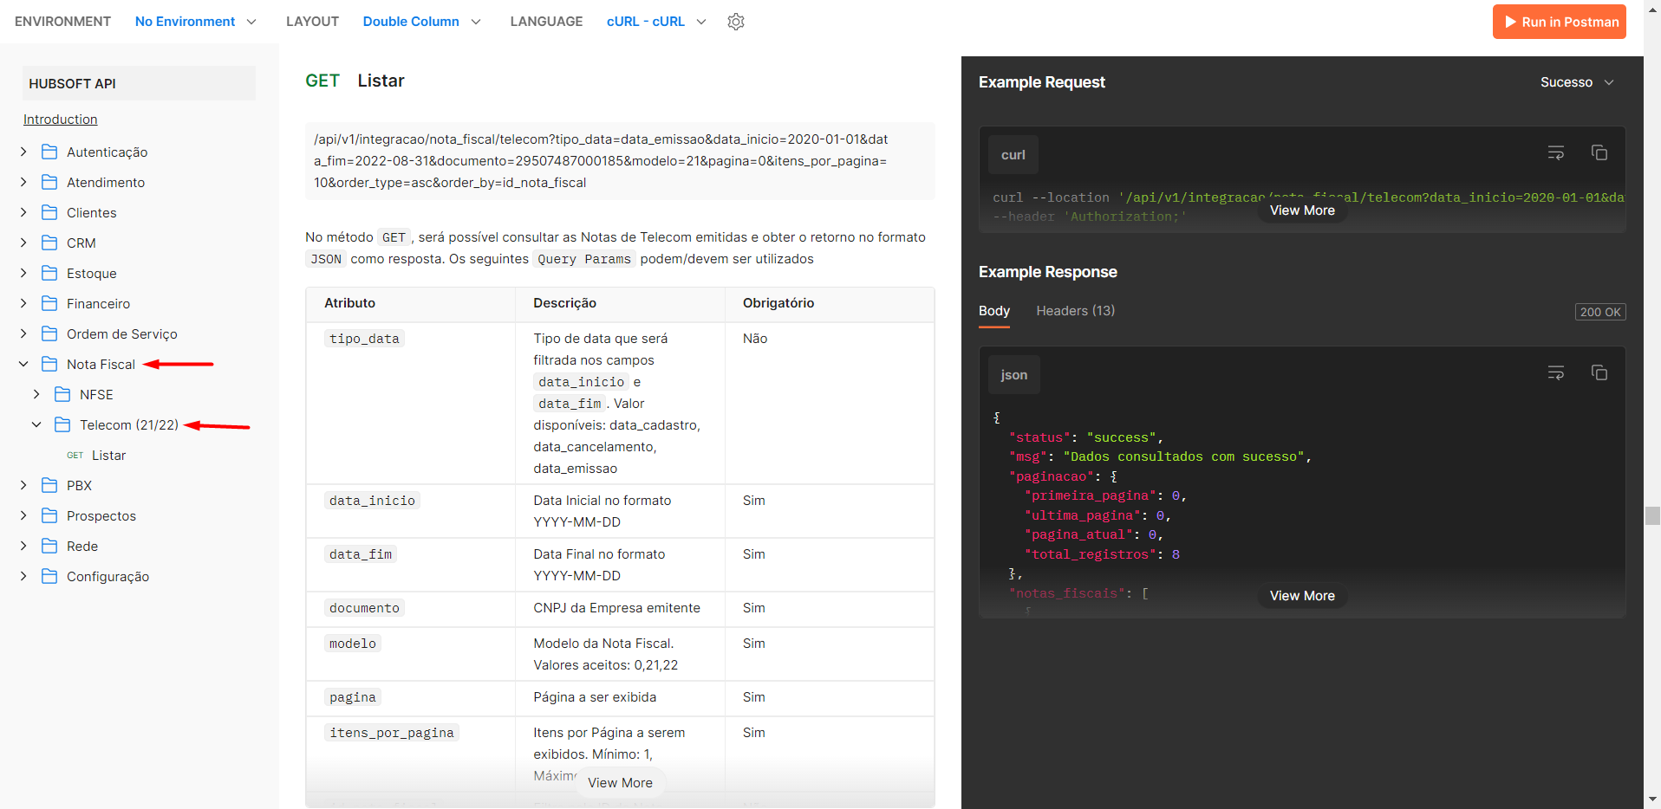
Task: Open the GET Listar request item
Action: (x=96, y=456)
